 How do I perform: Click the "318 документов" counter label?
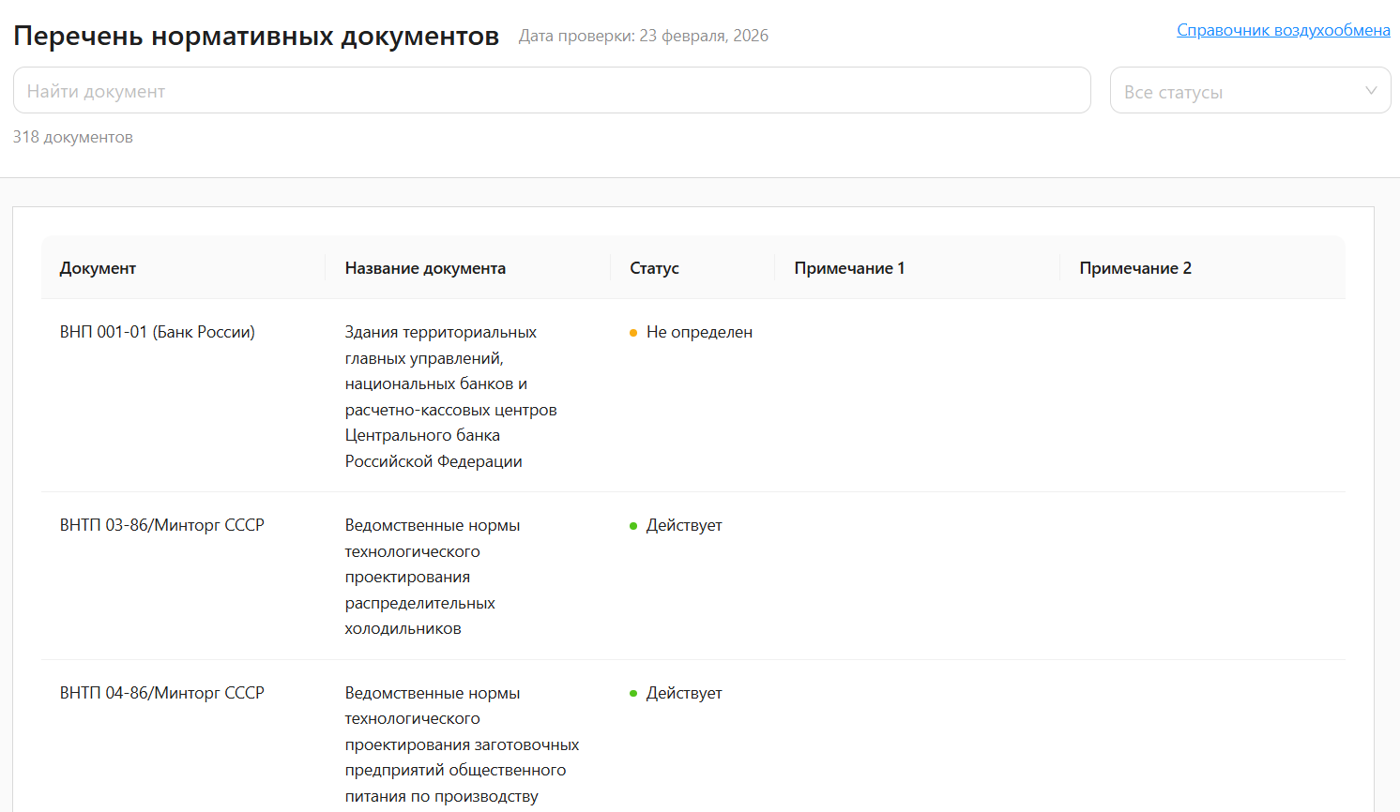[x=72, y=136]
